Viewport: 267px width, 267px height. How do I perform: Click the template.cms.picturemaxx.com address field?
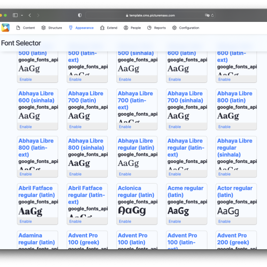click(x=150, y=15)
